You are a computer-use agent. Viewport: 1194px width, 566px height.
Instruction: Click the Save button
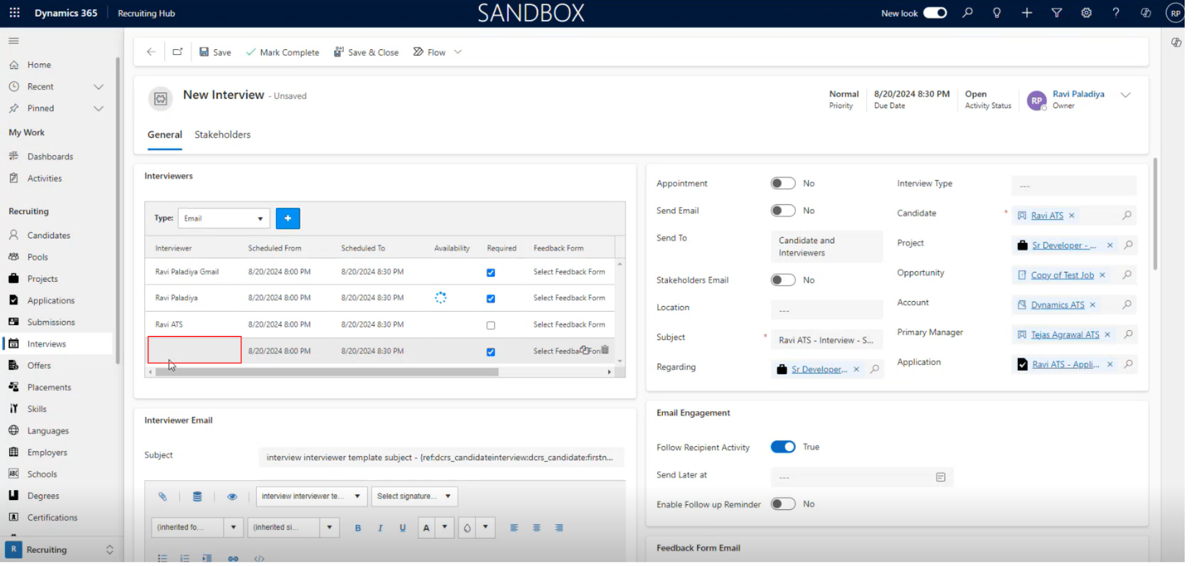(x=216, y=52)
